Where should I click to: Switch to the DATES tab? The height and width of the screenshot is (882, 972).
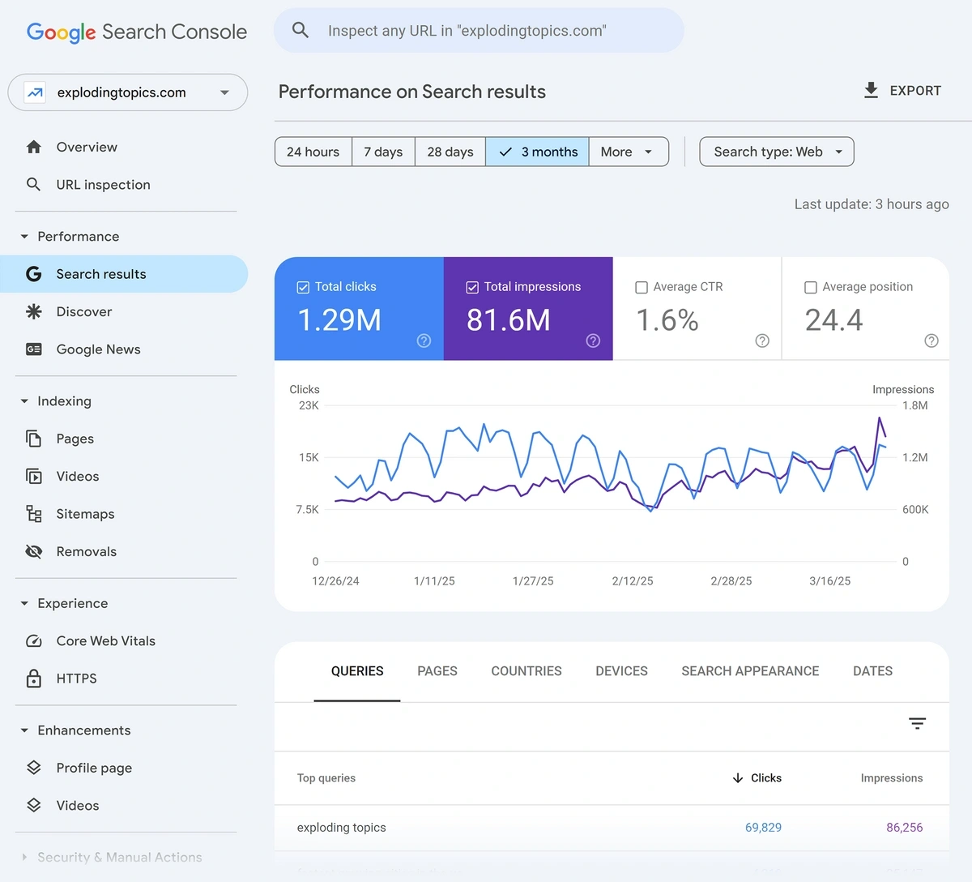[x=872, y=671]
